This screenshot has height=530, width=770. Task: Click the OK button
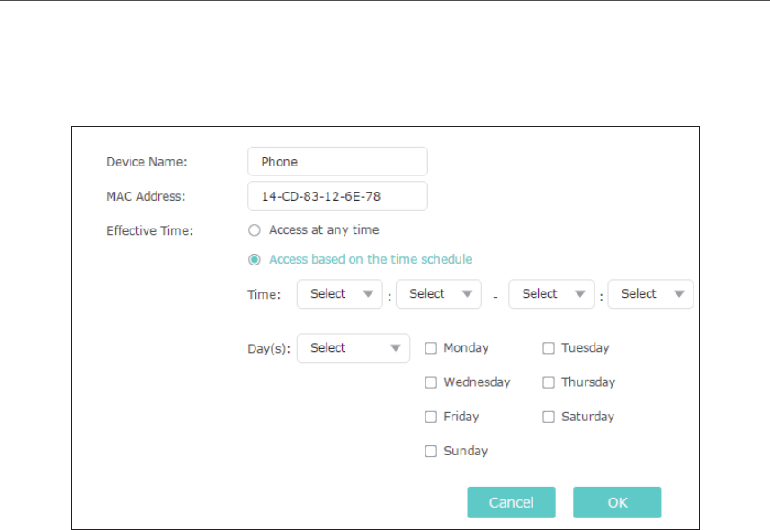[x=617, y=502]
